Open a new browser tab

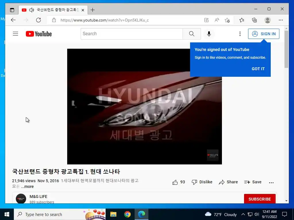92,10
